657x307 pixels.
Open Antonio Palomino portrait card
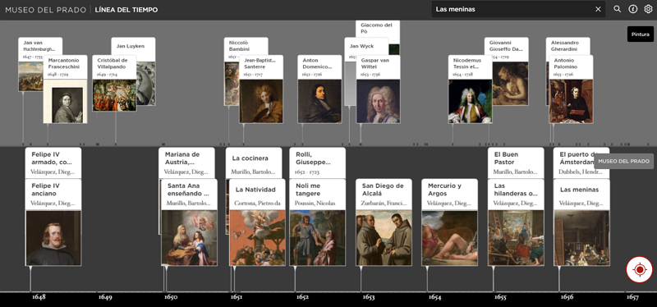571,89
